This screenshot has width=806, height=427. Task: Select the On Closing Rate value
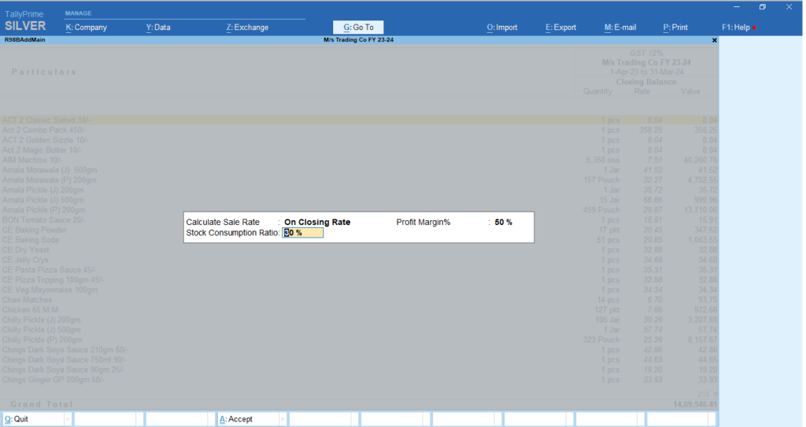pyautogui.click(x=317, y=223)
